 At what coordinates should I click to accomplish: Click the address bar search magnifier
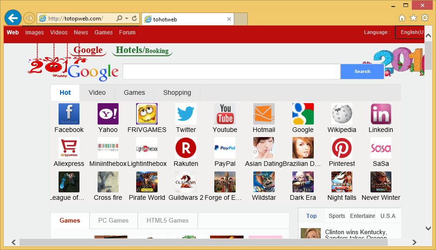pos(119,18)
